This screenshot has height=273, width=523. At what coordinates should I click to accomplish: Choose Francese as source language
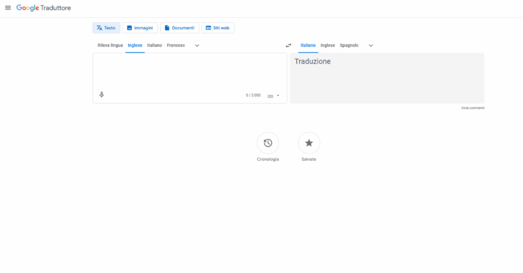(x=176, y=45)
